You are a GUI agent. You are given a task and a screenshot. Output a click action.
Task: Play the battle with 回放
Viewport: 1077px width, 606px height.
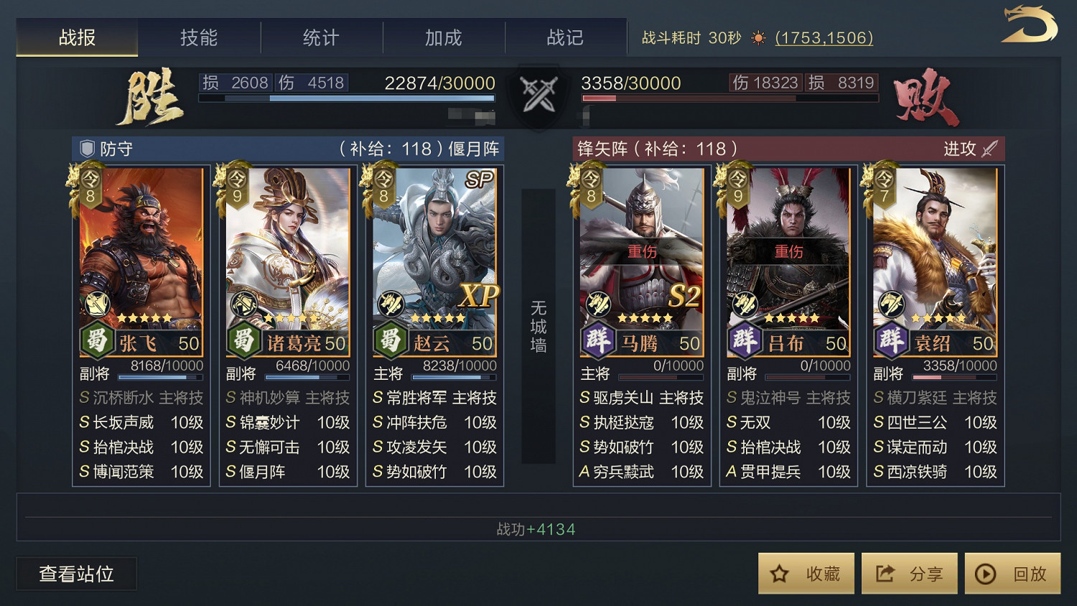click(1012, 574)
